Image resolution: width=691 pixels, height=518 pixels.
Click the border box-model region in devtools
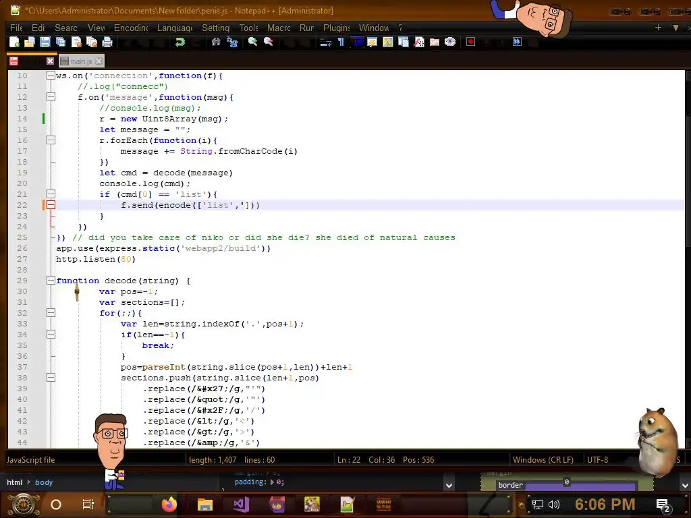(x=566, y=486)
